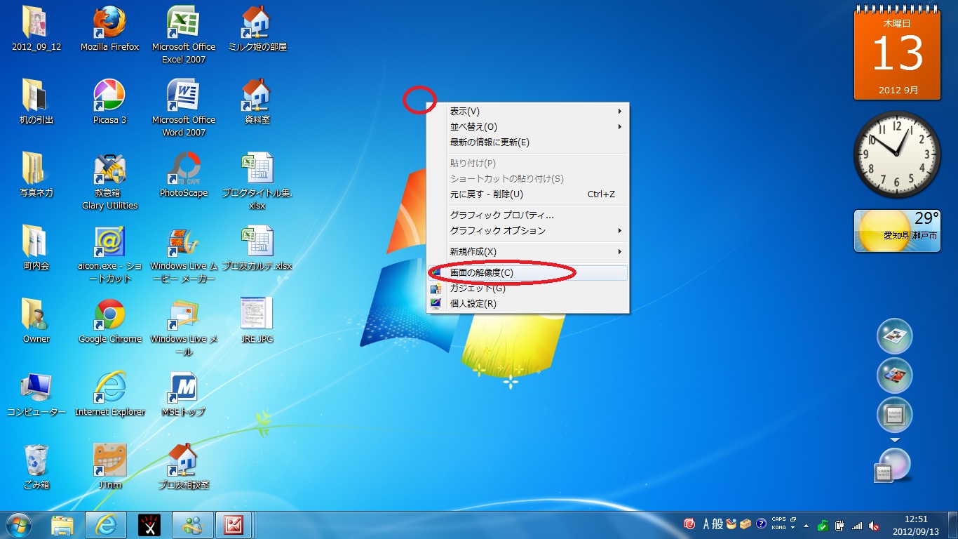The width and height of the screenshot is (958, 539).
Task: Show hidden tray icons arrow
Action: [x=806, y=526]
